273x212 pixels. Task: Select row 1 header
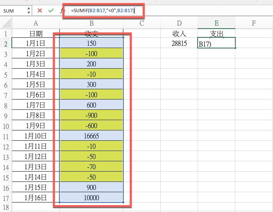tap(6, 34)
